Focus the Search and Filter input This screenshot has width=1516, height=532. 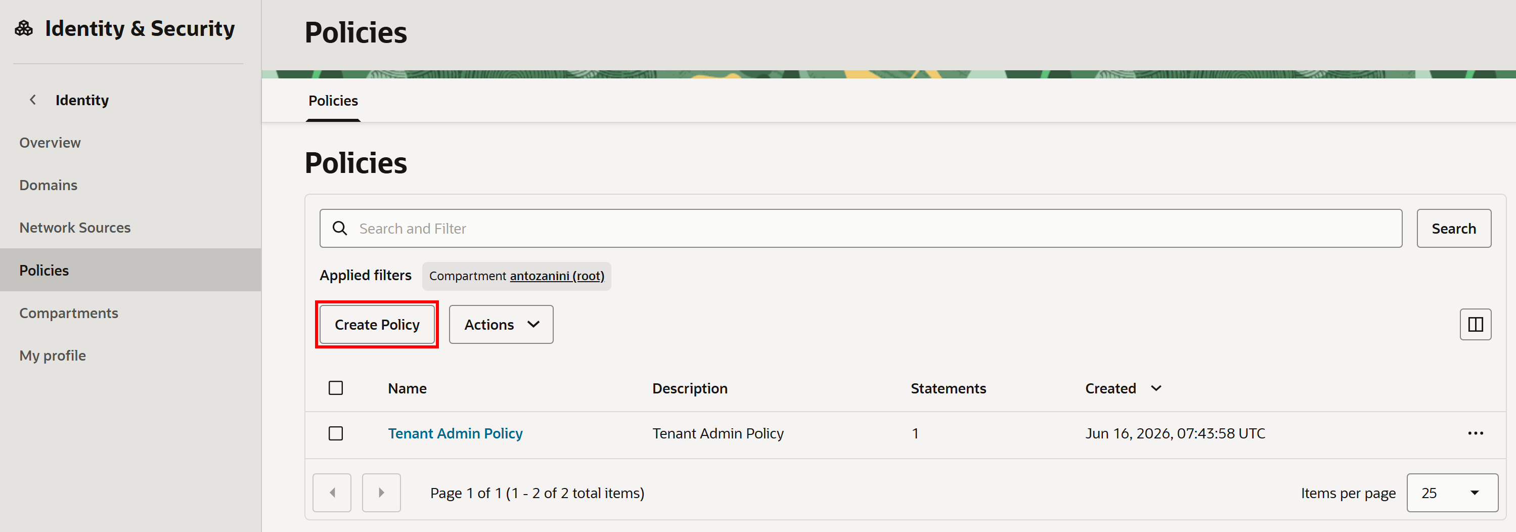click(861, 229)
